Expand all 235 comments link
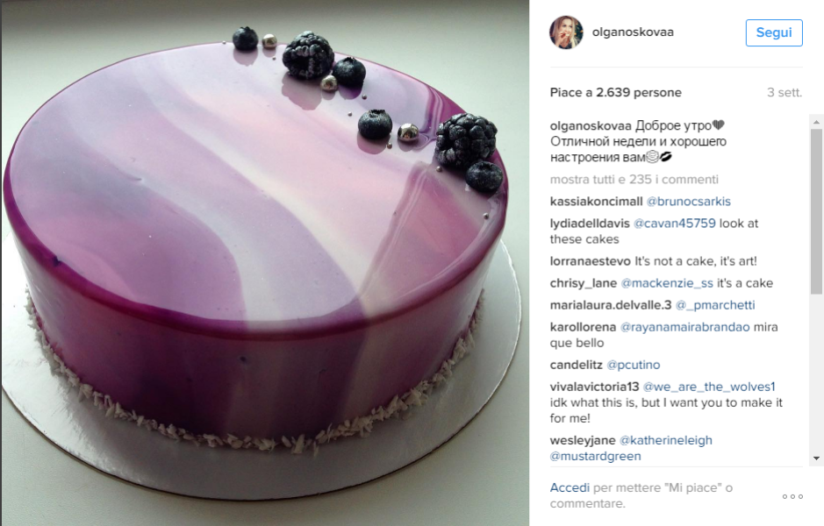Viewport: 824px width, 526px height. point(634,180)
